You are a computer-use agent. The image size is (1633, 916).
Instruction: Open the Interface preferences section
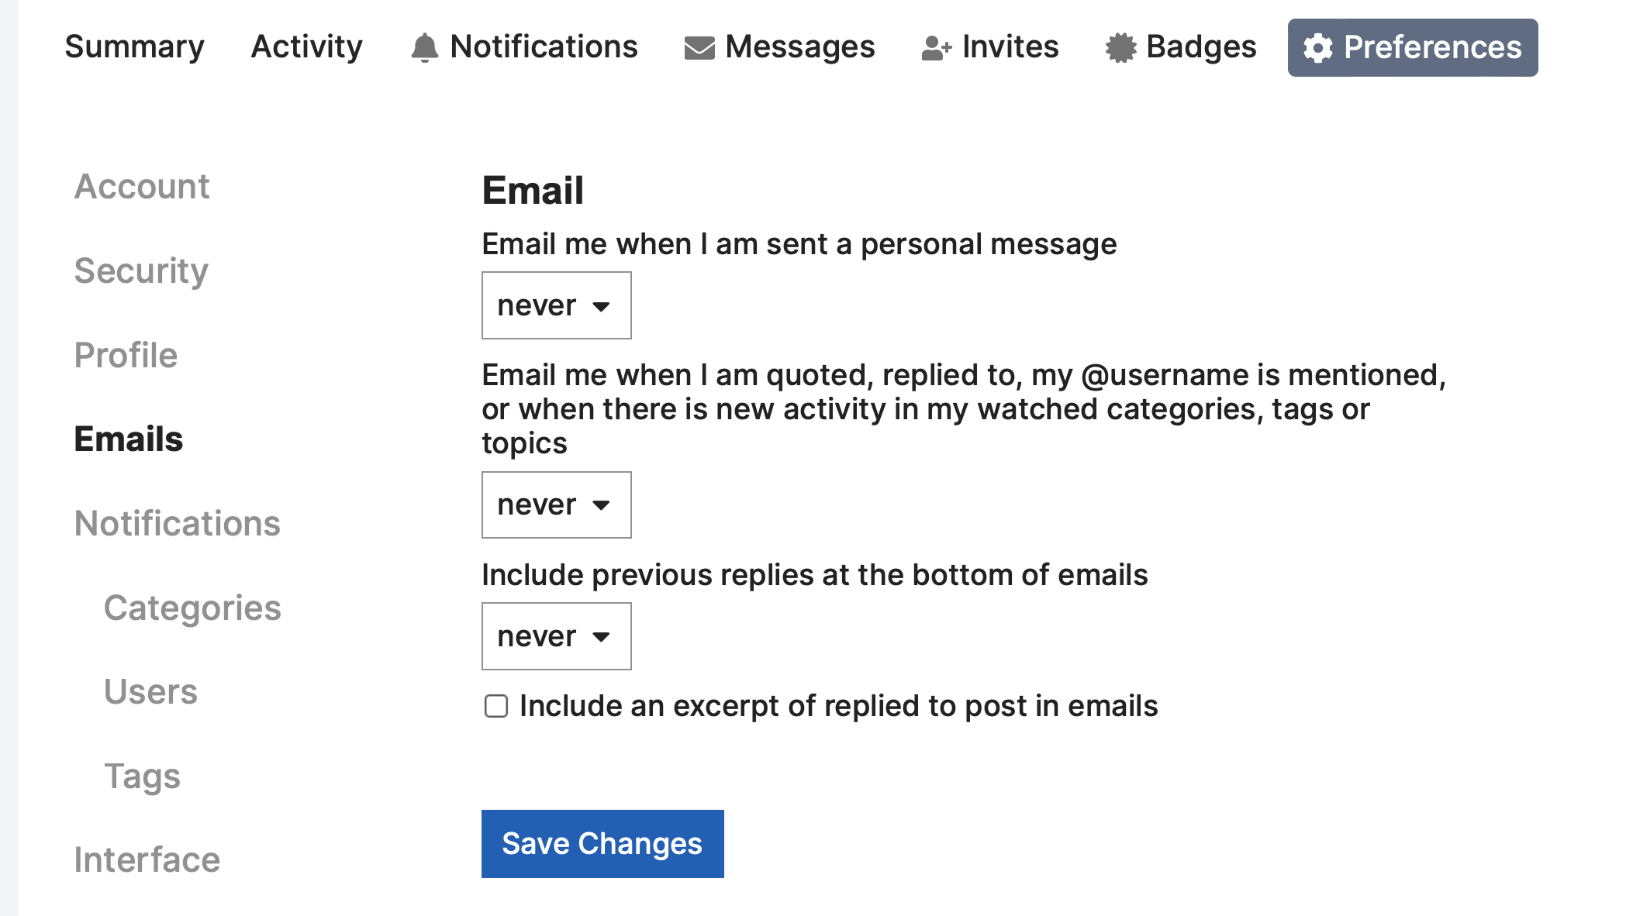coord(147,860)
